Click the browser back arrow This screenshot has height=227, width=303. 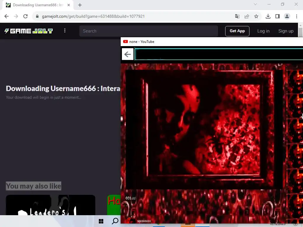point(7,16)
